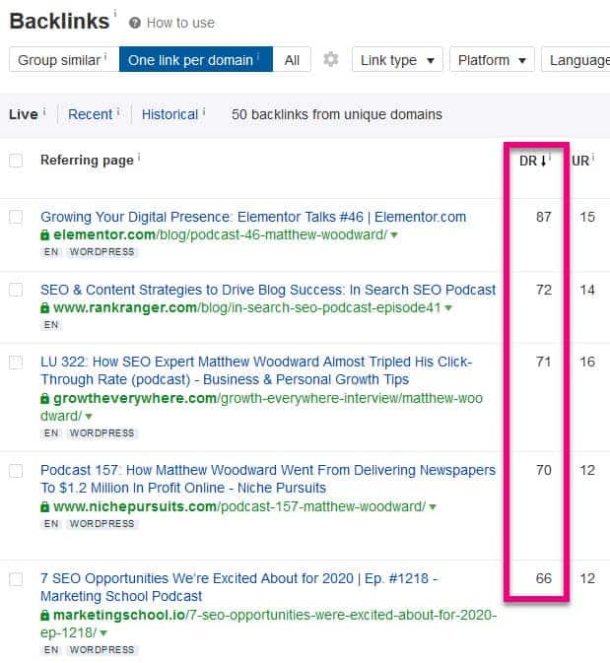This screenshot has height=663, width=610.
Task: Expand the elementor.com URL dropdown arrow
Action: pyautogui.click(x=394, y=235)
